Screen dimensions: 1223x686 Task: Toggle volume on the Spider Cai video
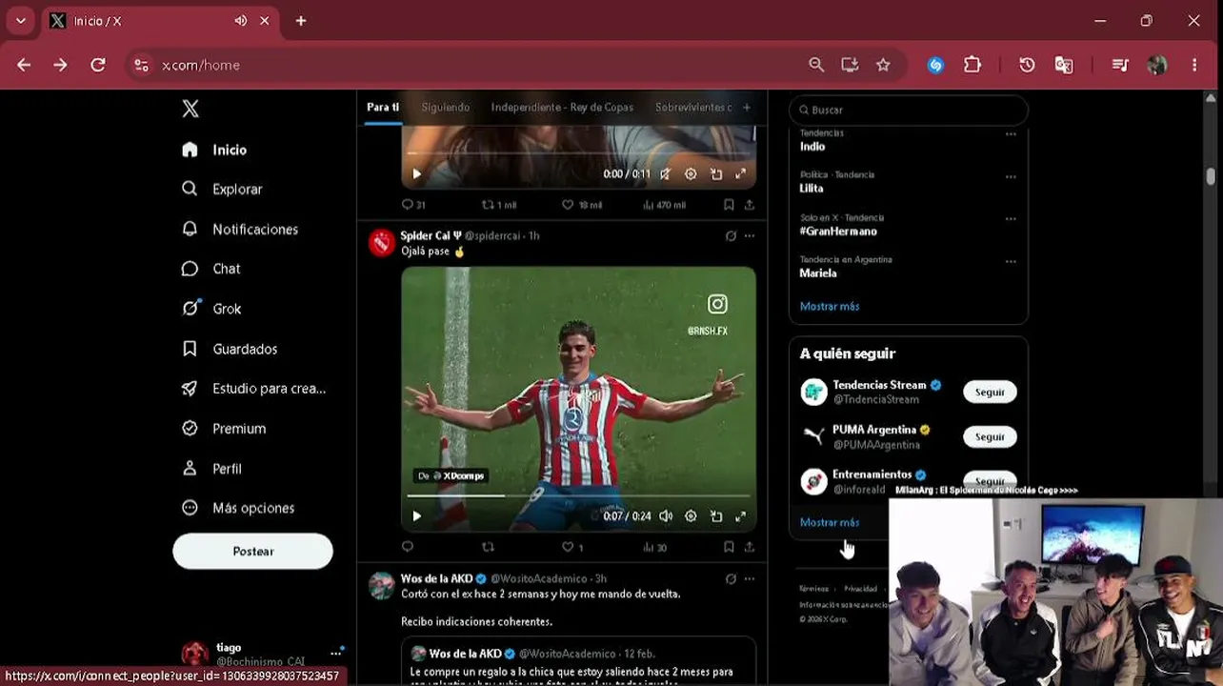point(666,516)
